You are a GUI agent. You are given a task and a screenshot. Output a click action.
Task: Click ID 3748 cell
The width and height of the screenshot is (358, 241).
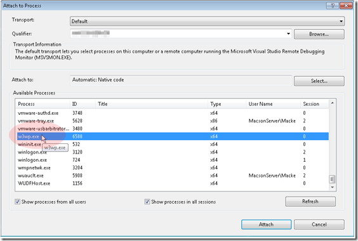pyautogui.click(x=77, y=113)
